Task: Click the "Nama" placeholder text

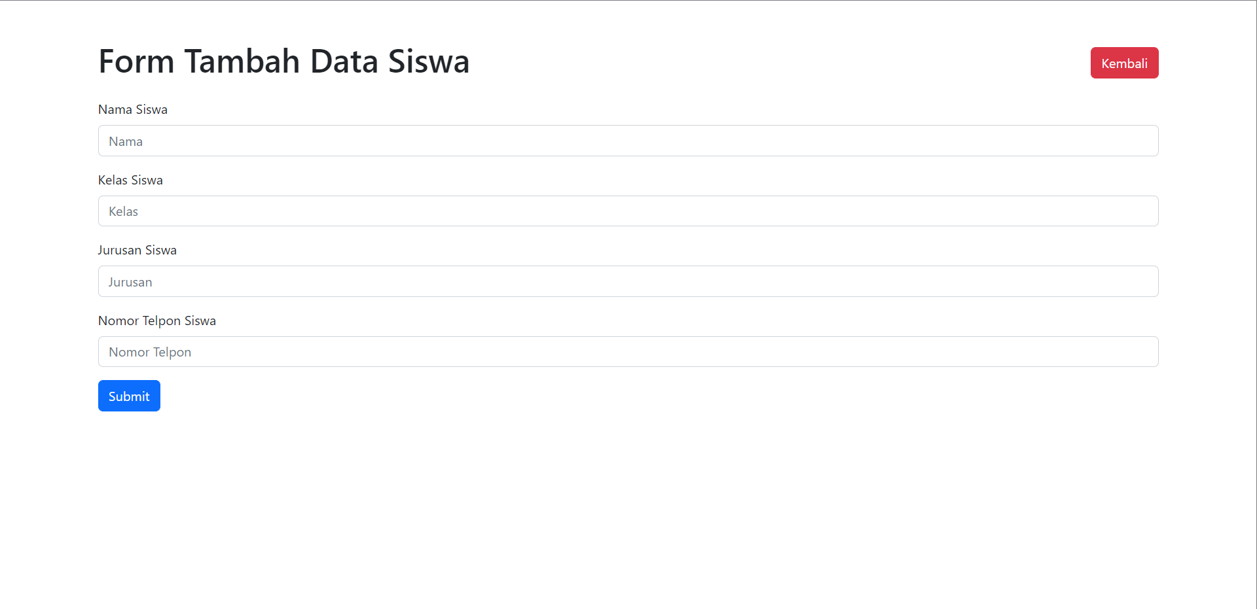Action: 126,141
